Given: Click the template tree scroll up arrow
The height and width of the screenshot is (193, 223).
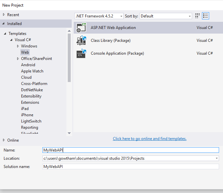Looking at the screenshot, I should pyautogui.click(x=69, y=31).
